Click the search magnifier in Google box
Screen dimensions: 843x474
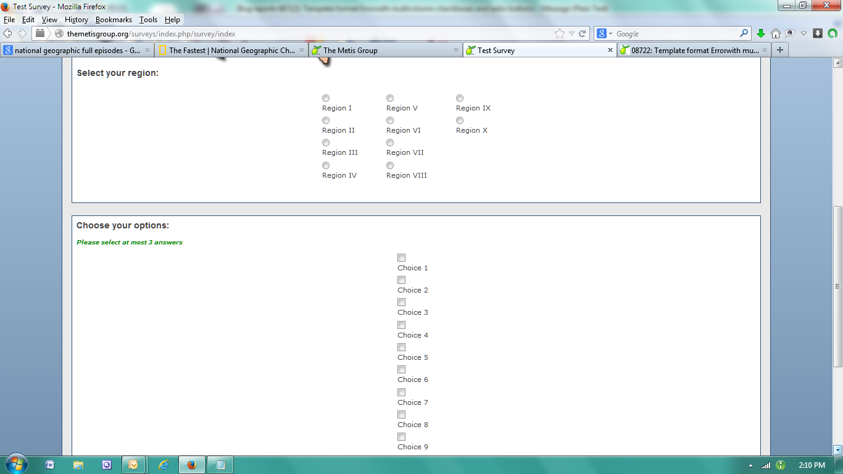[744, 33]
